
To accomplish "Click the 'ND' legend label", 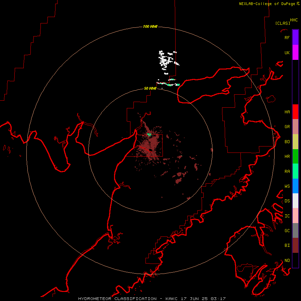I will point(287,261).
